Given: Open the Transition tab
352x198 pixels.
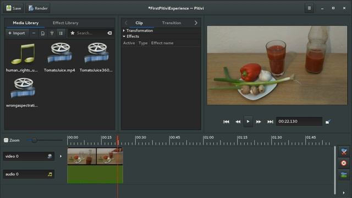Looking at the screenshot, I should coord(172,23).
